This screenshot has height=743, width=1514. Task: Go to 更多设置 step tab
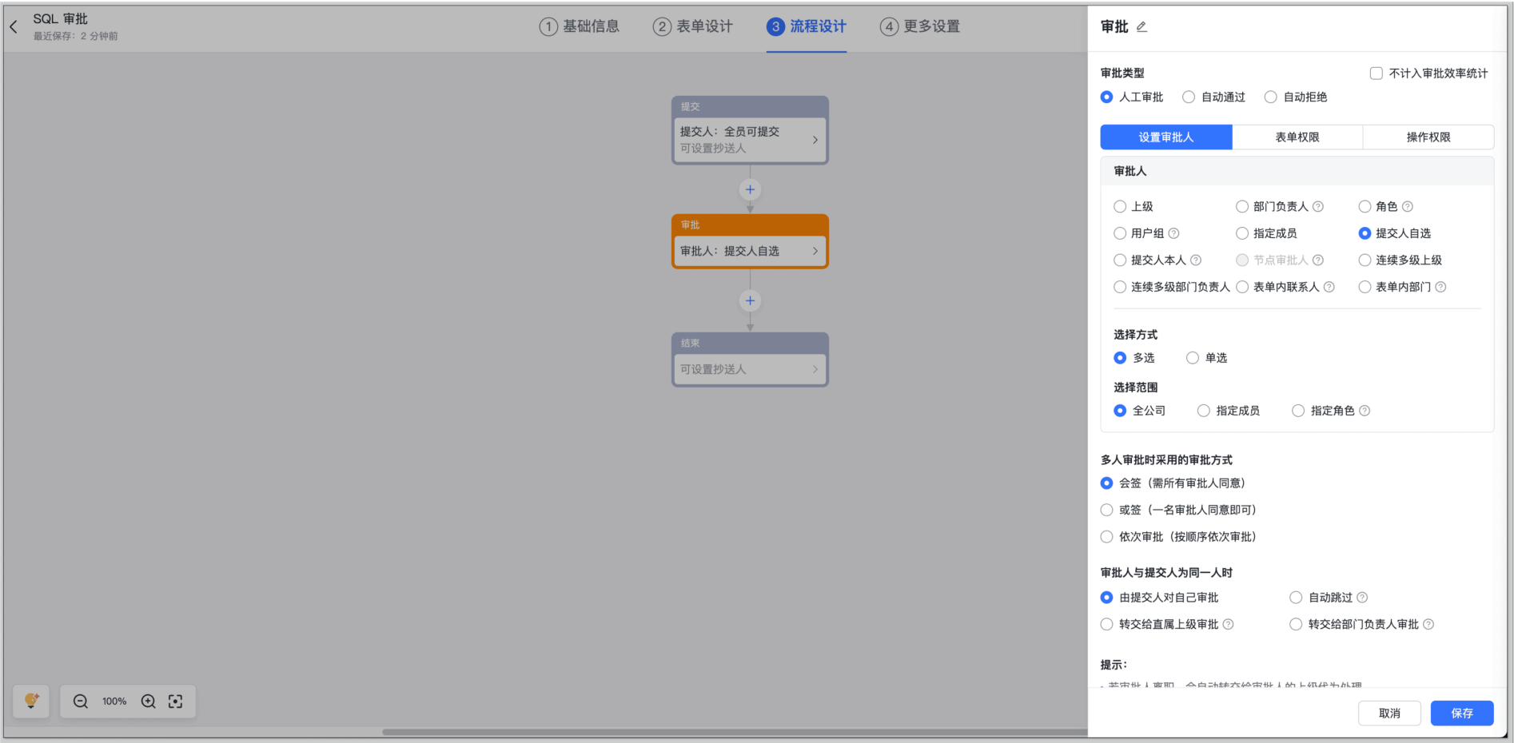[920, 27]
